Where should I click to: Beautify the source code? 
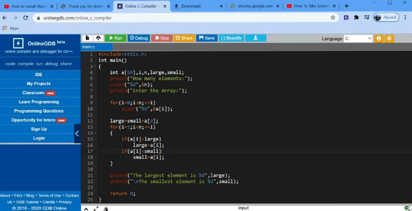(231, 38)
